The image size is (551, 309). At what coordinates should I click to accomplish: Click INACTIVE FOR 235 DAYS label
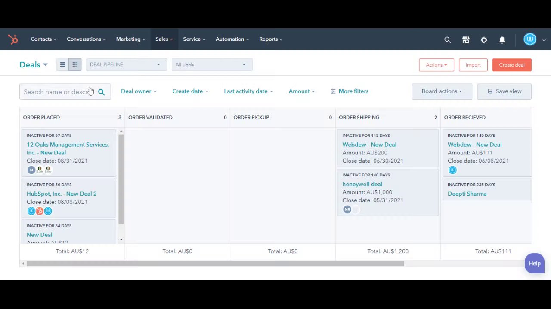click(x=471, y=185)
